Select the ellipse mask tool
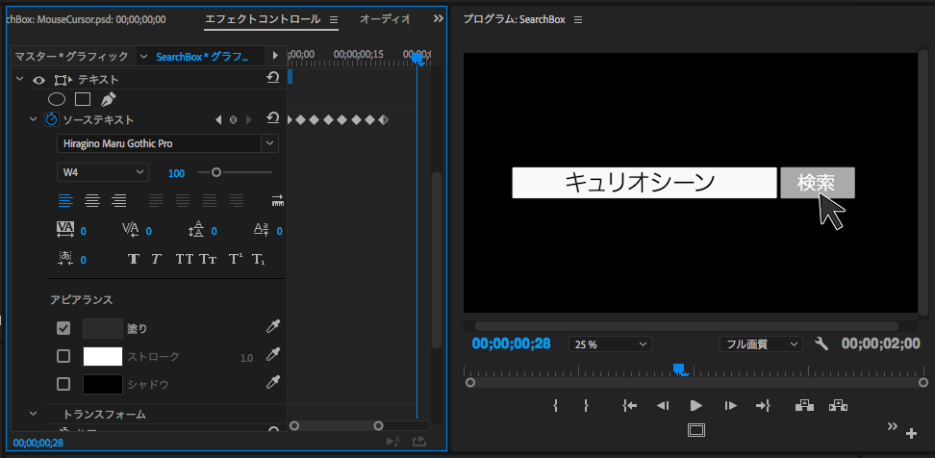The image size is (935, 458). click(57, 99)
